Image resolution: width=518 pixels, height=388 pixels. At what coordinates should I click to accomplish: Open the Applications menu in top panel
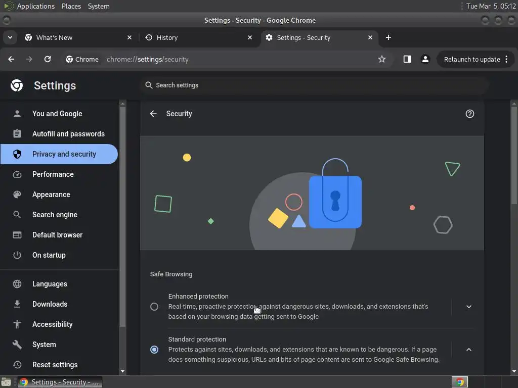point(36,6)
